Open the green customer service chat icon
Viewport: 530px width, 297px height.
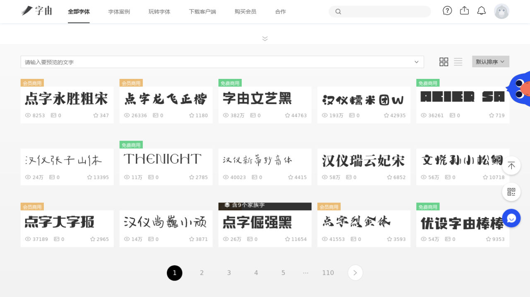pos(511,218)
